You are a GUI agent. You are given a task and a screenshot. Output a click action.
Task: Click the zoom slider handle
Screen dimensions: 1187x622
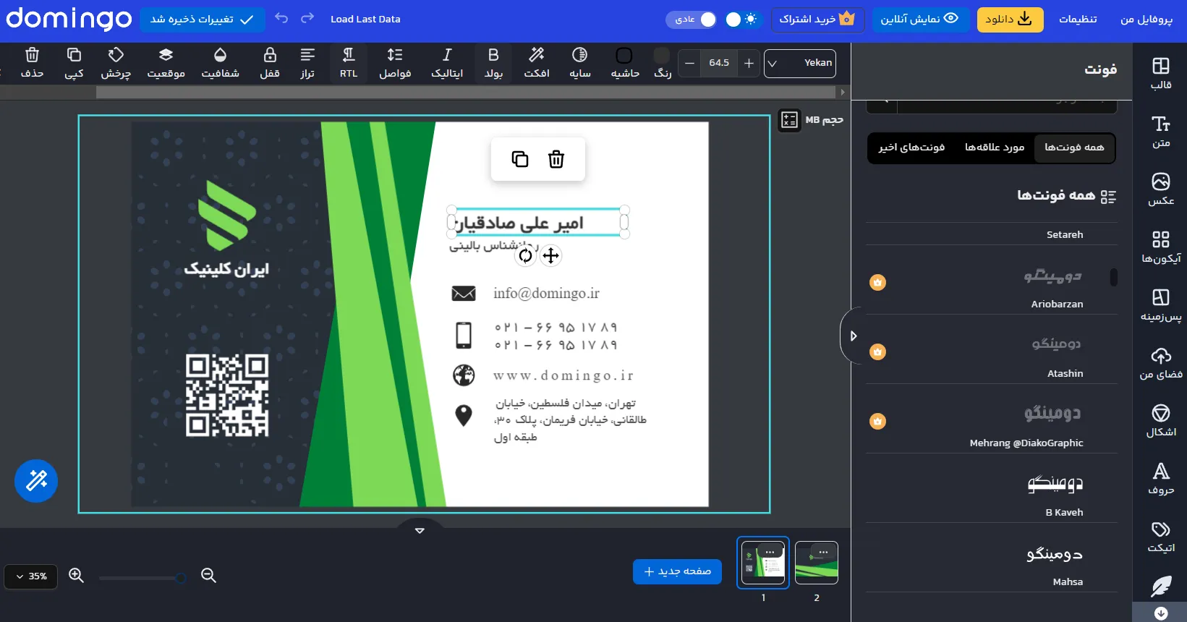(x=180, y=577)
